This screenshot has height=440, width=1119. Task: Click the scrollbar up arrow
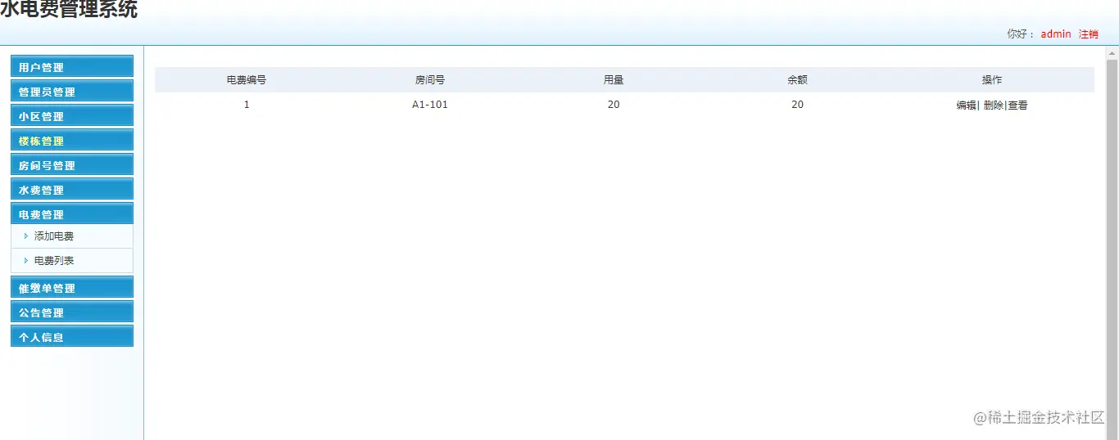(x=1112, y=53)
